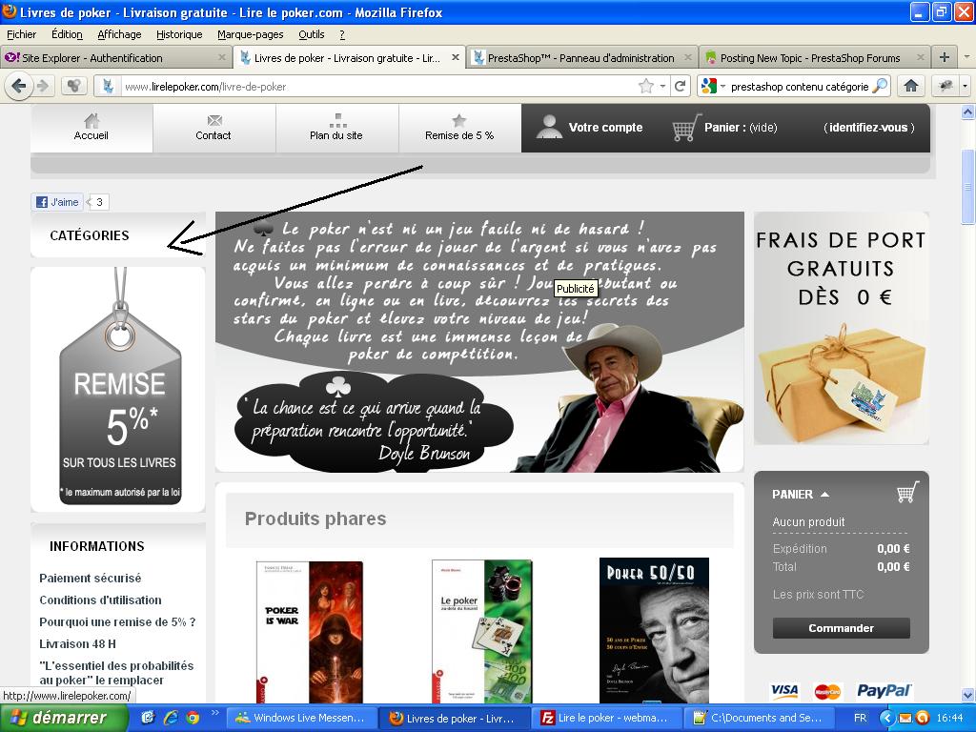Screen dimensions: 976x732
Task: Click the page scrollbar down arrow
Action: 968,695
